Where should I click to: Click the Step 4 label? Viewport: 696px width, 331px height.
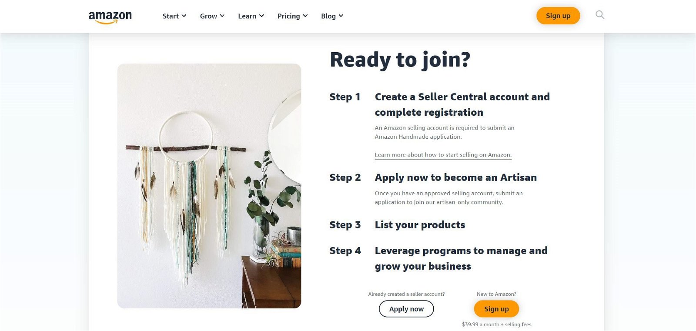point(345,251)
